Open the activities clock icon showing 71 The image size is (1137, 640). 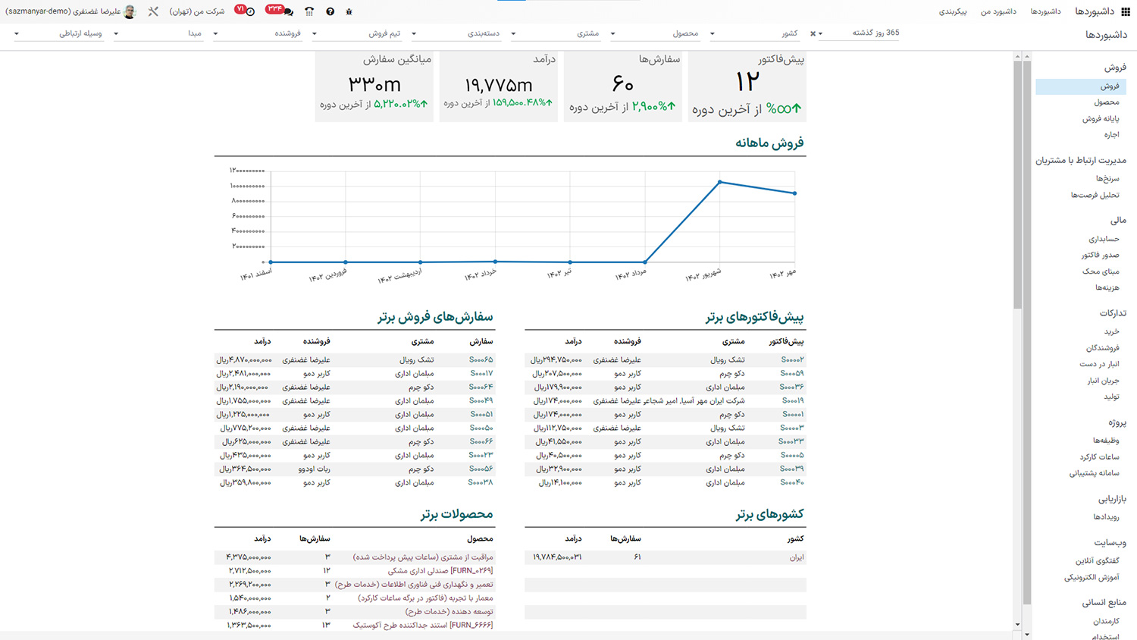click(250, 11)
